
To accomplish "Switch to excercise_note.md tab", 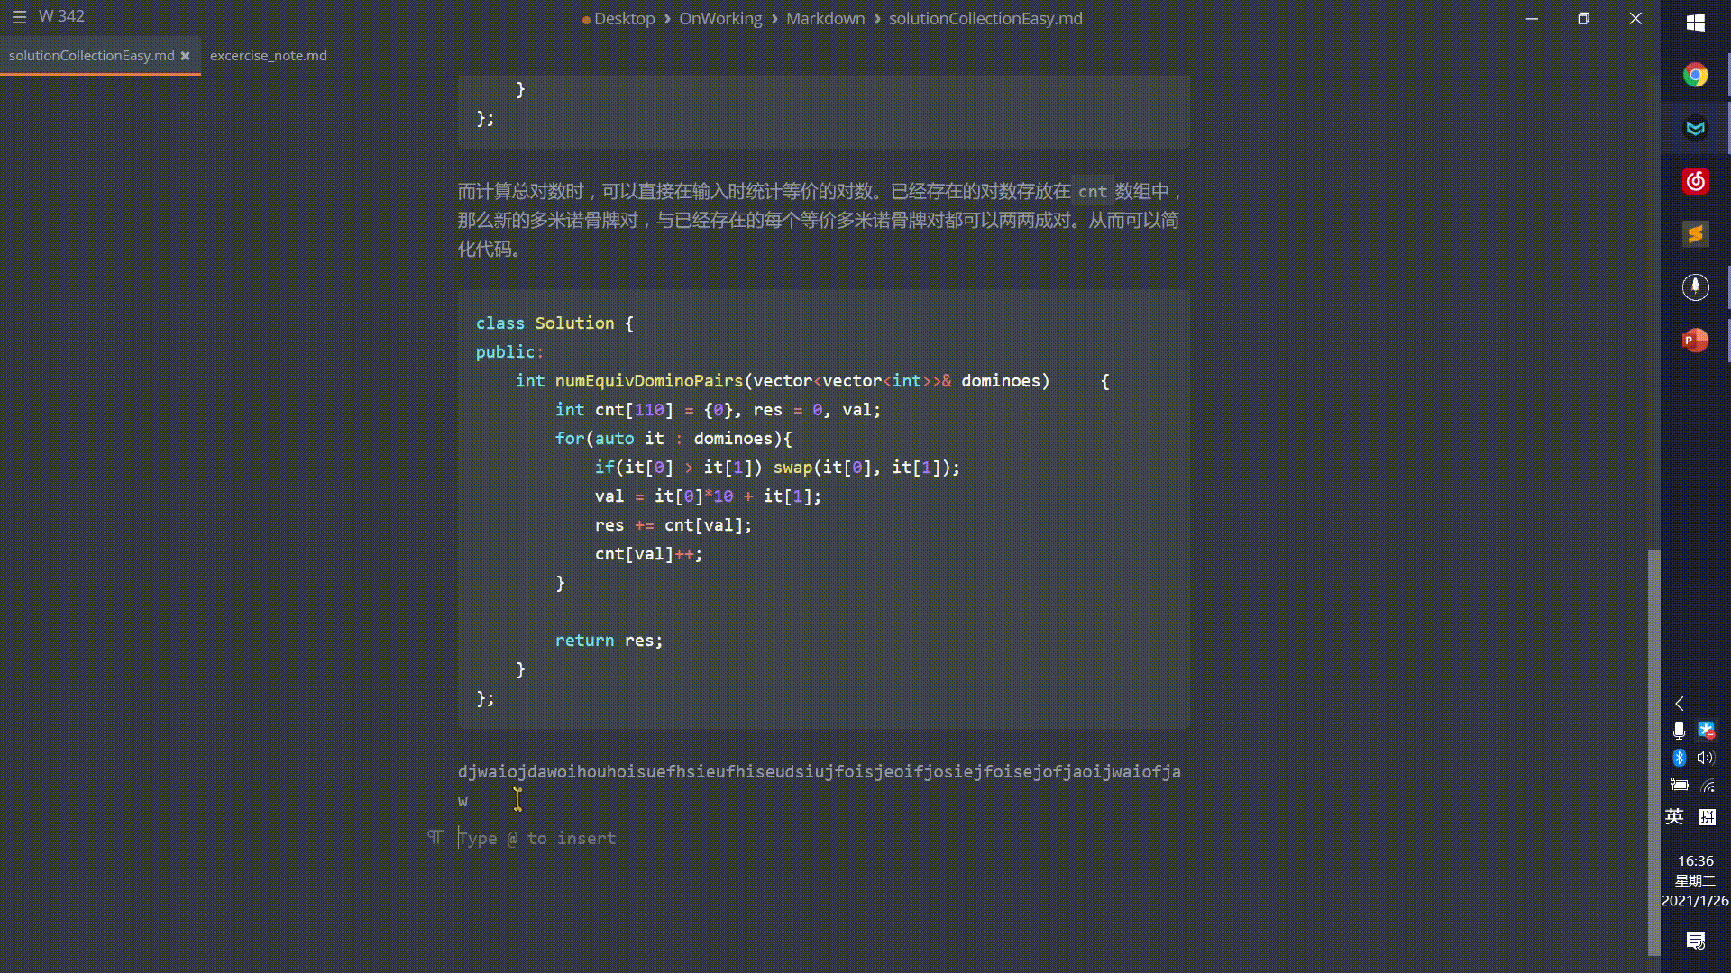I will click(268, 56).
